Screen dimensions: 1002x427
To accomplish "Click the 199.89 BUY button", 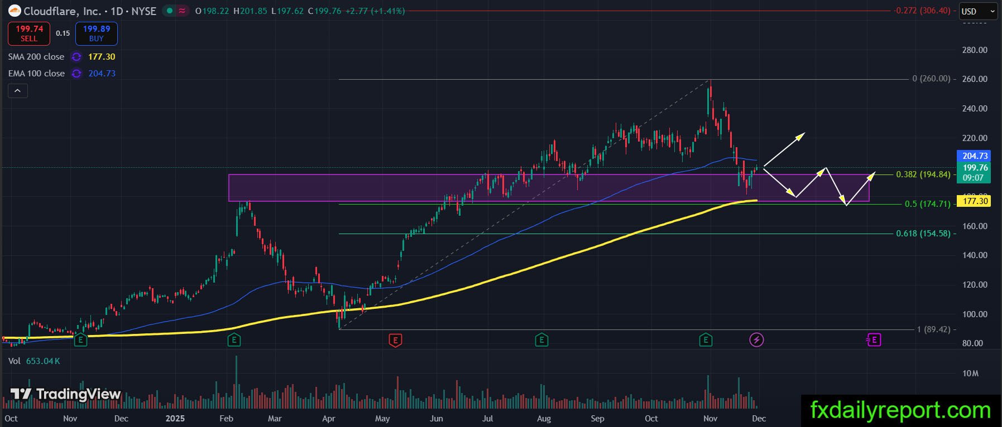I will point(97,33).
